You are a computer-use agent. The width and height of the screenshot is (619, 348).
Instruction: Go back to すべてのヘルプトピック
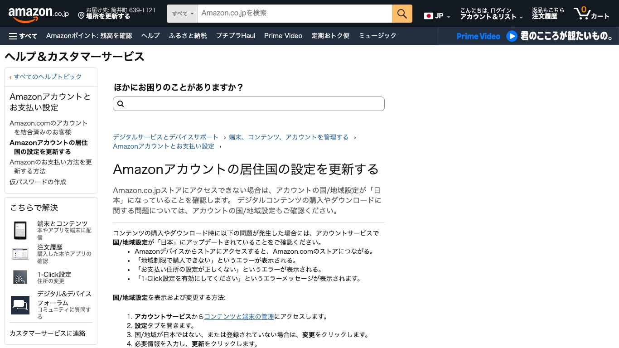48,77
